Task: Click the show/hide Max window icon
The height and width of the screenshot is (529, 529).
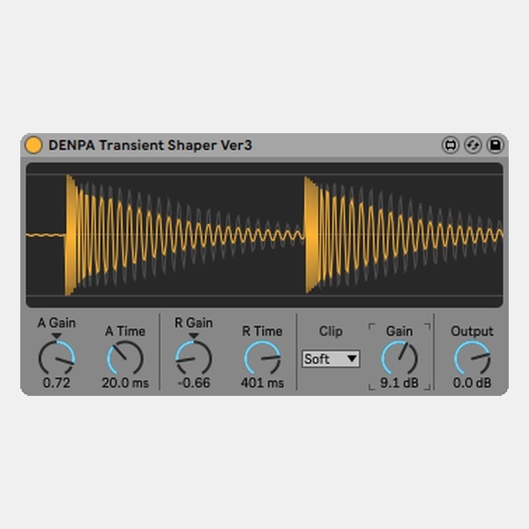Action: point(451,145)
